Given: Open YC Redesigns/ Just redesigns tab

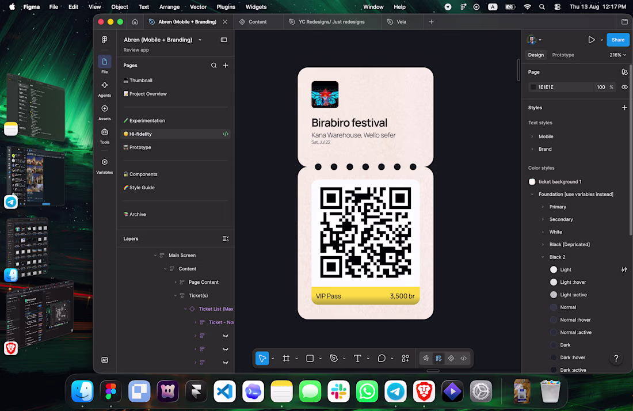Looking at the screenshot, I should (331, 22).
